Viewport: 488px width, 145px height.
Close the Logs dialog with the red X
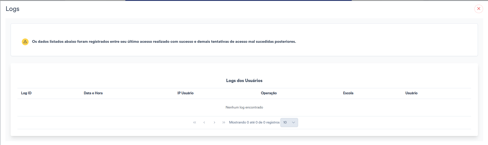tap(478, 9)
